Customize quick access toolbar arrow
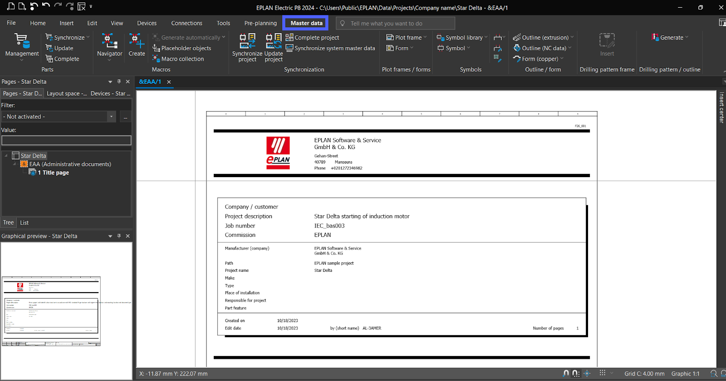Screen dimensions: 726x381 pos(91,6)
